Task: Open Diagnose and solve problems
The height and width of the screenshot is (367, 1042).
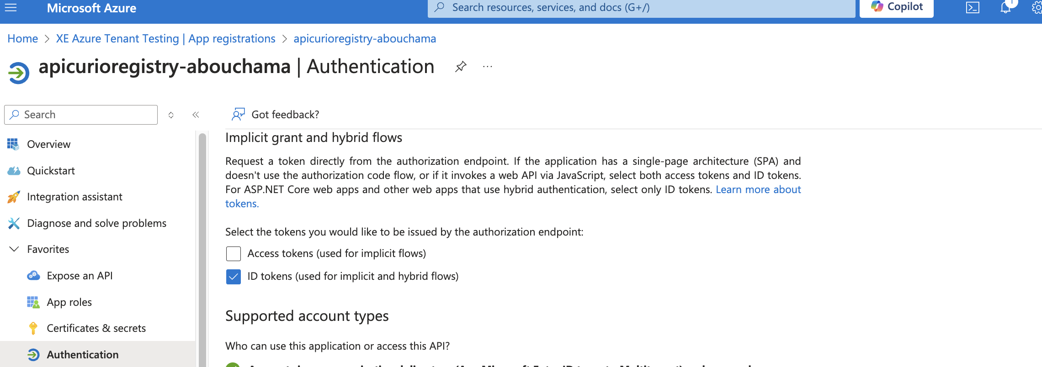Action: pyautogui.click(x=98, y=223)
